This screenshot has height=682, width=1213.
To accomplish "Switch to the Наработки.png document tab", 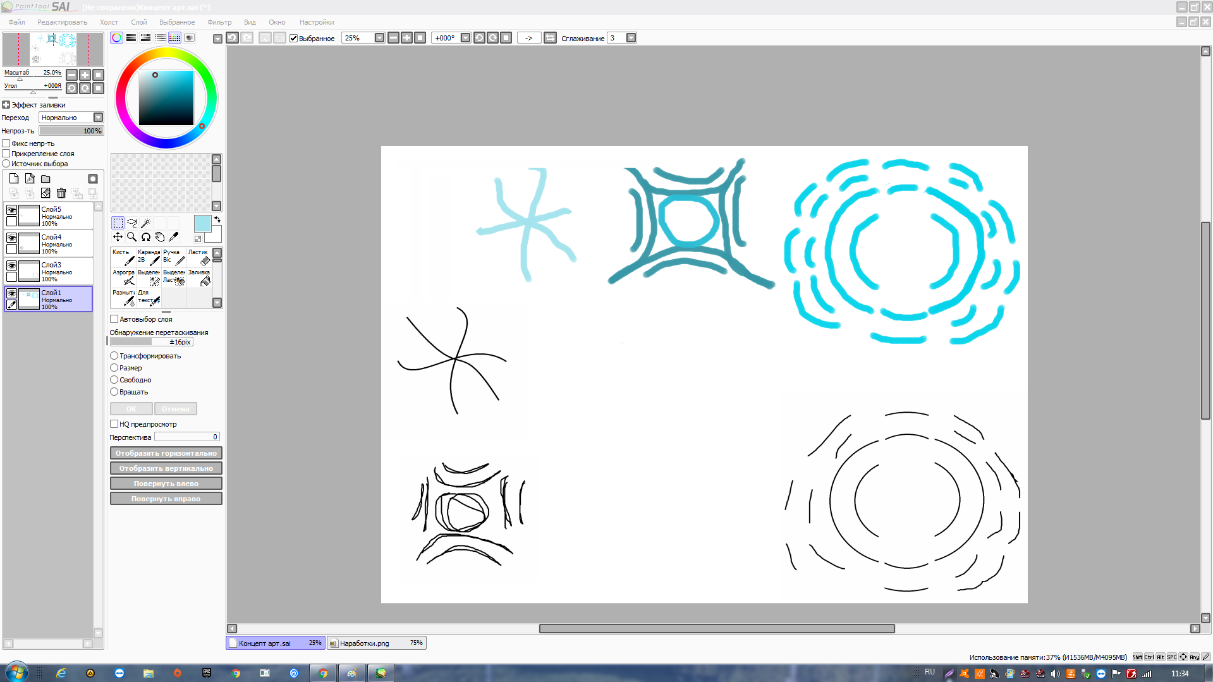I will click(x=377, y=643).
